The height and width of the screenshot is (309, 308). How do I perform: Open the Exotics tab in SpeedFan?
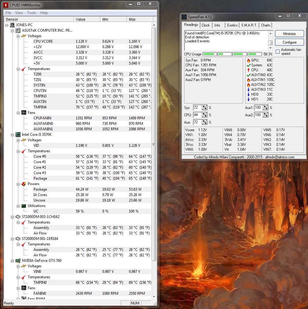[232, 25]
